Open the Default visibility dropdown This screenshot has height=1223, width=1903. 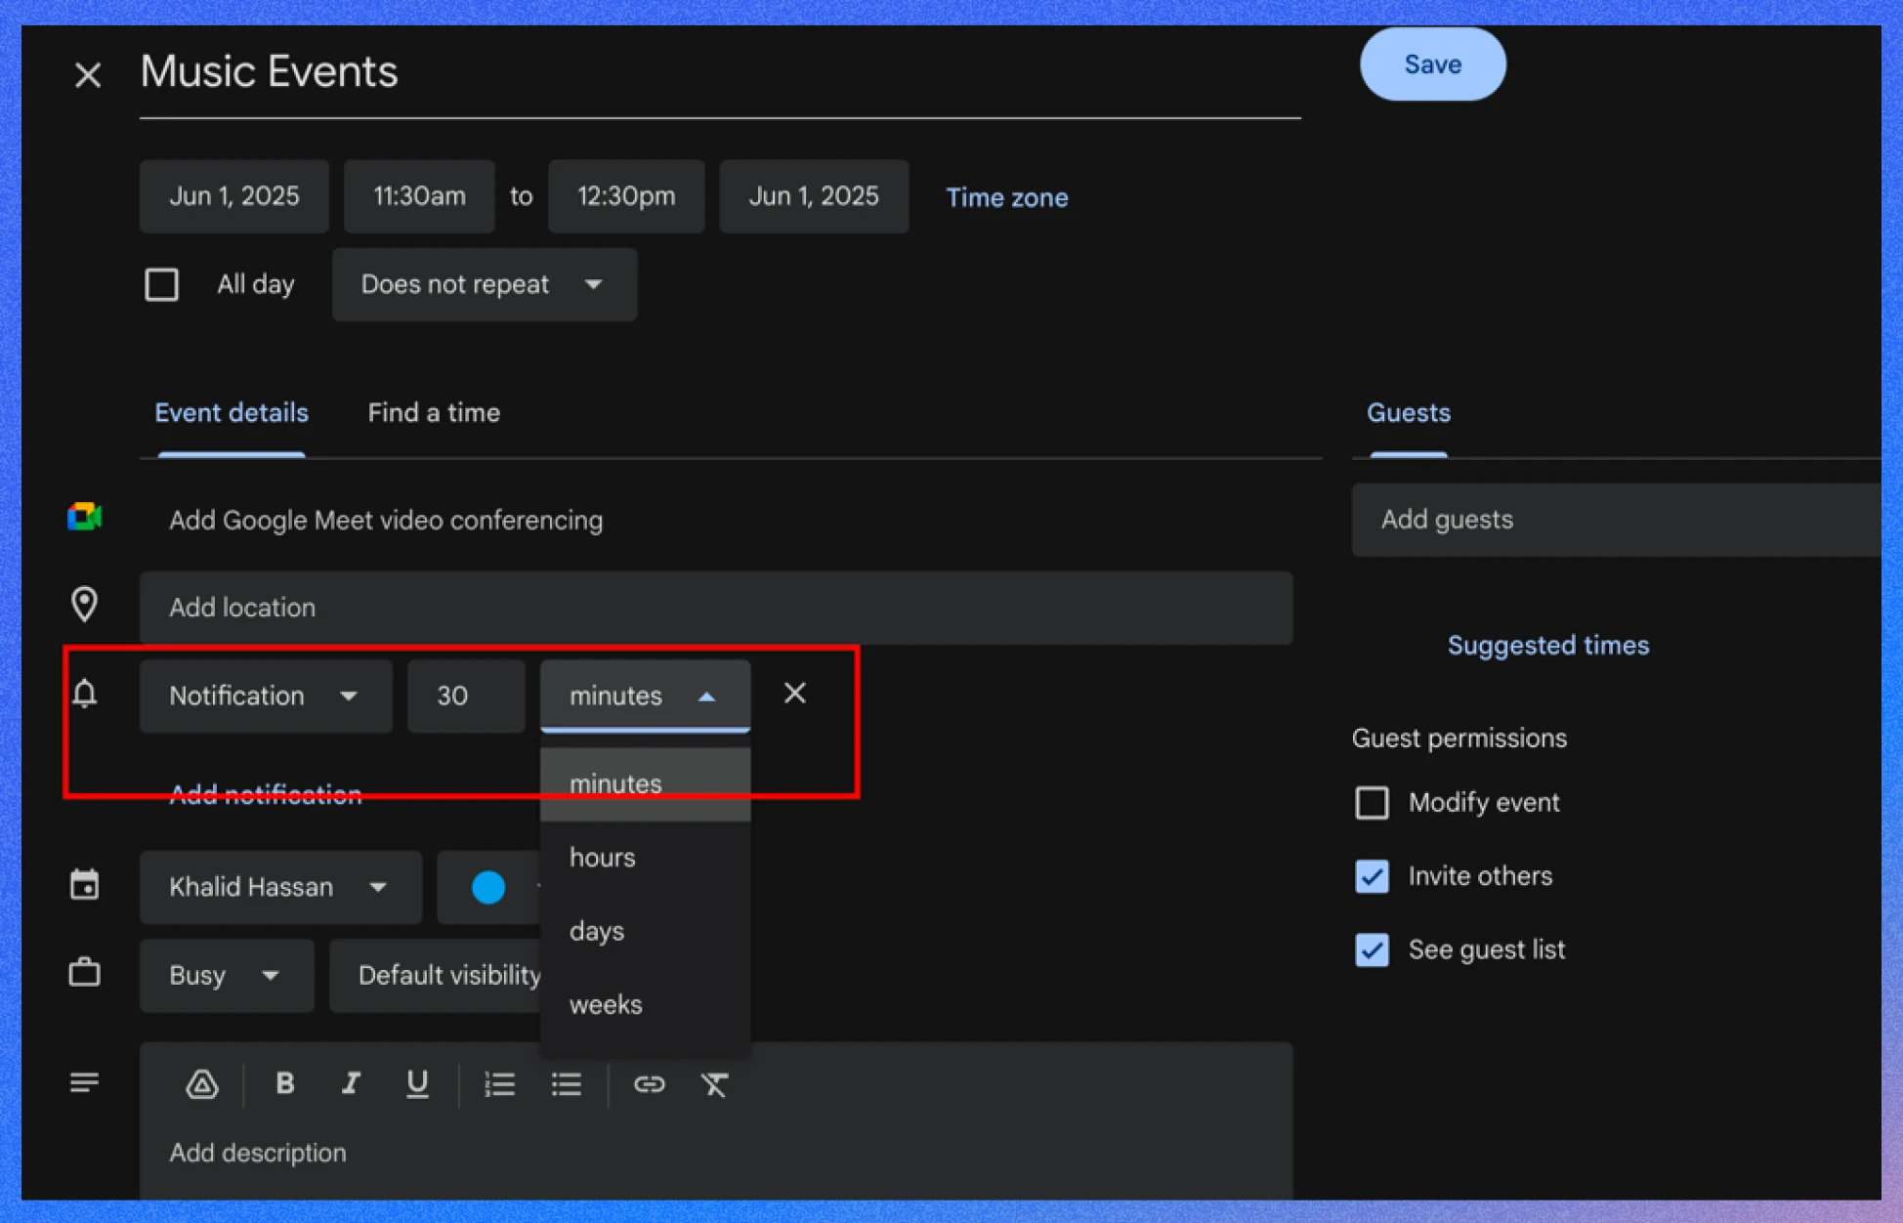point(438,975)
